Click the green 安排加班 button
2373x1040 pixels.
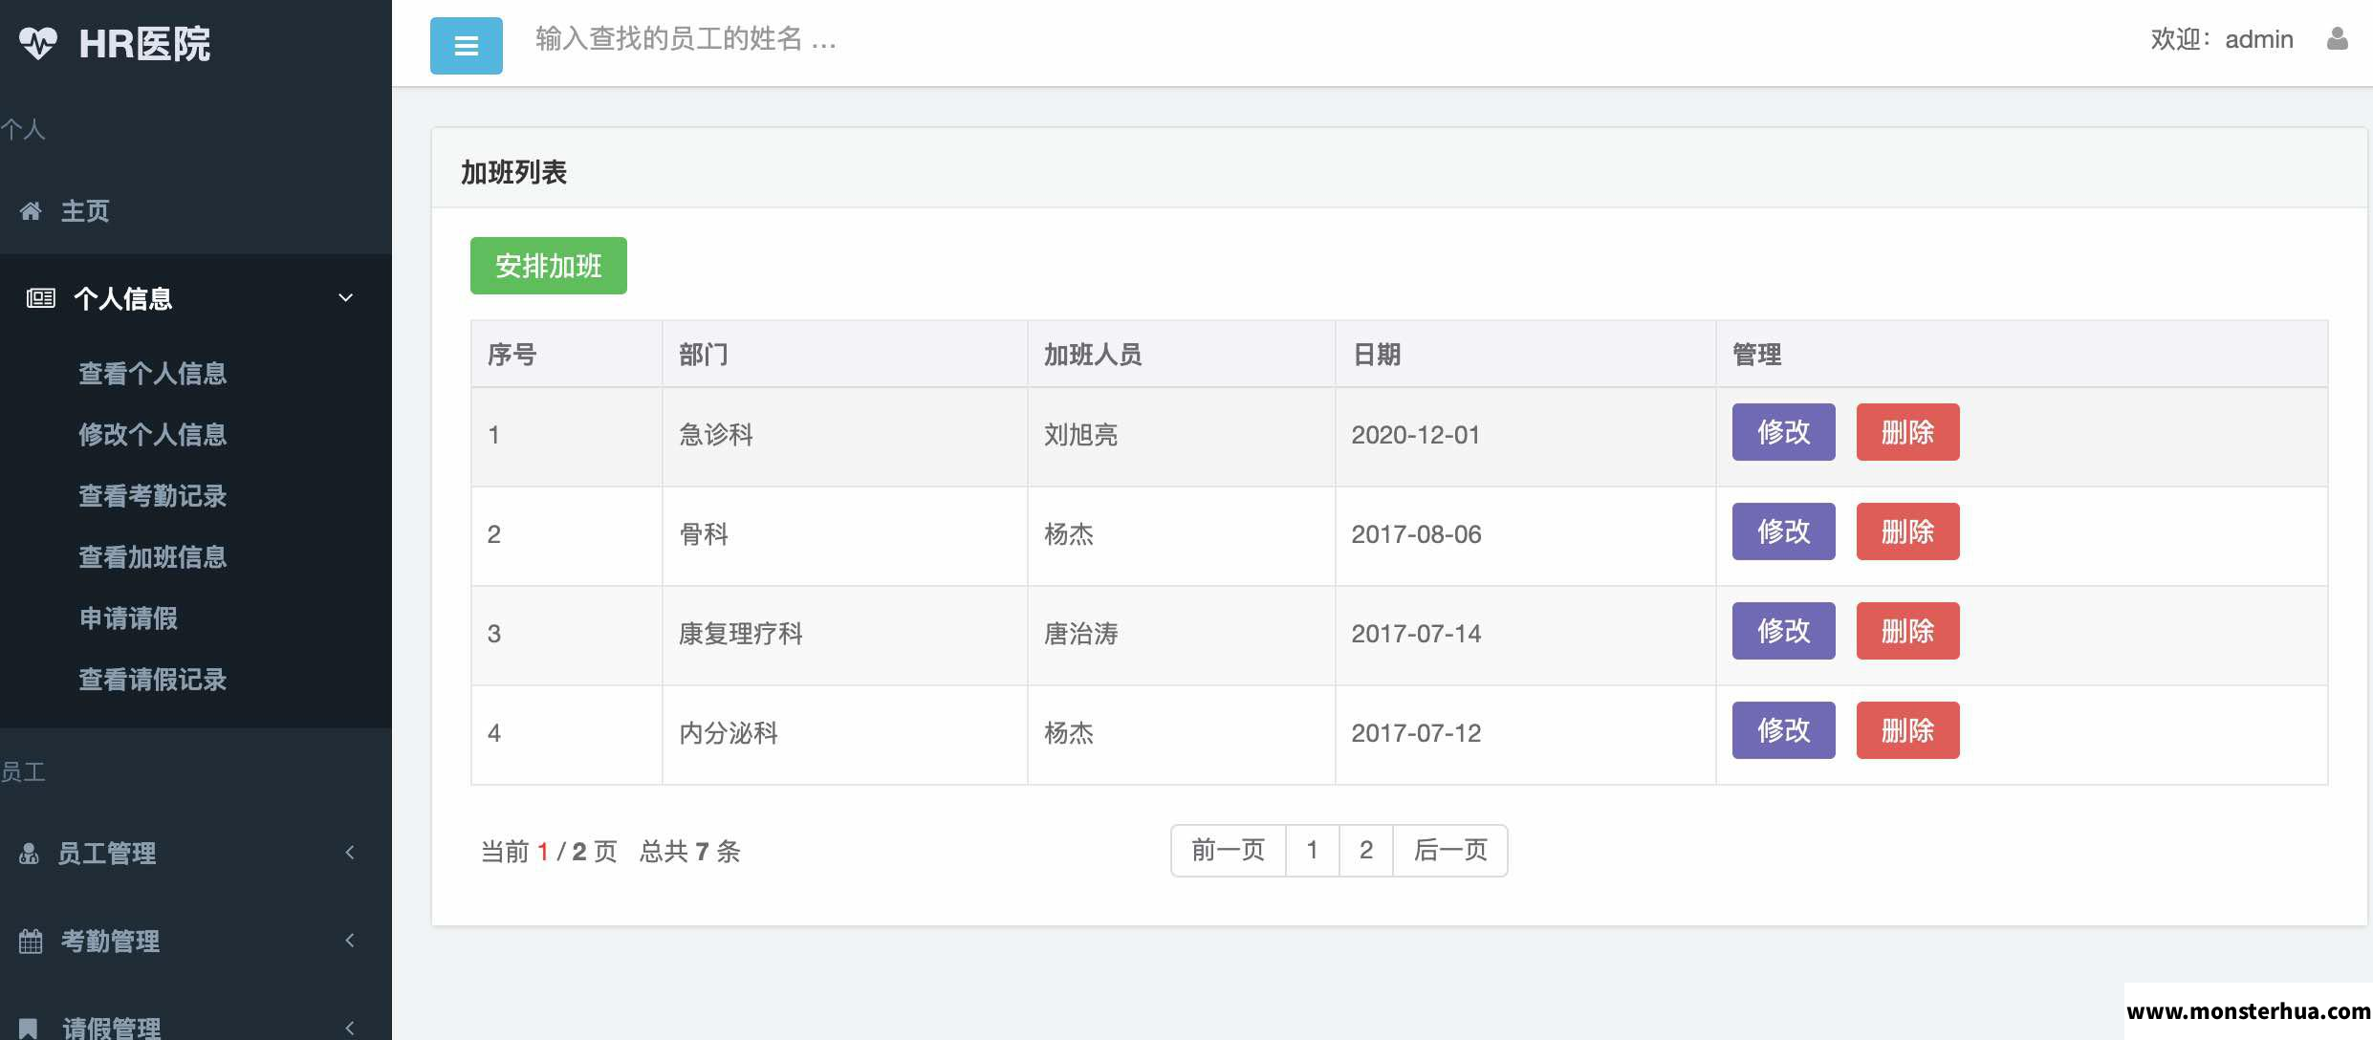click(549, 266)
